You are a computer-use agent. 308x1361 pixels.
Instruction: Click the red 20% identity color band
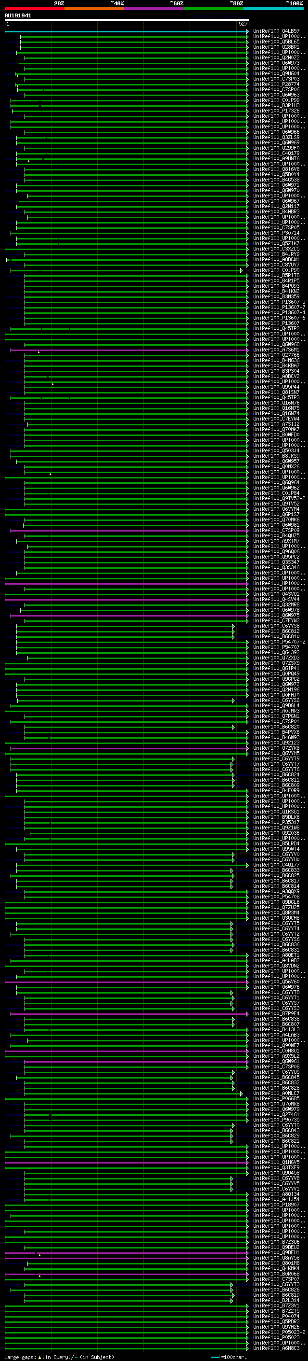[x=35, y=9]
